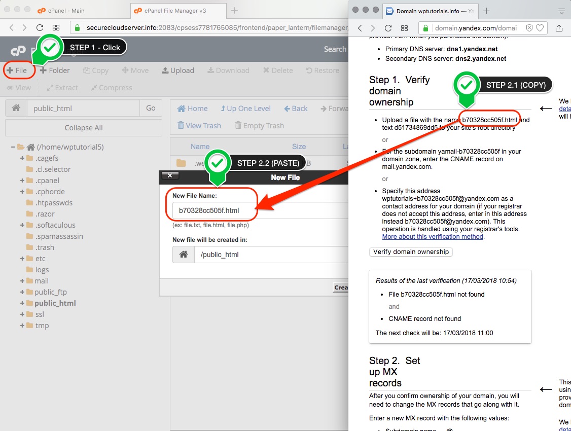Open new tab in cPanel browser window
The image size is (571, 431).
234,11
